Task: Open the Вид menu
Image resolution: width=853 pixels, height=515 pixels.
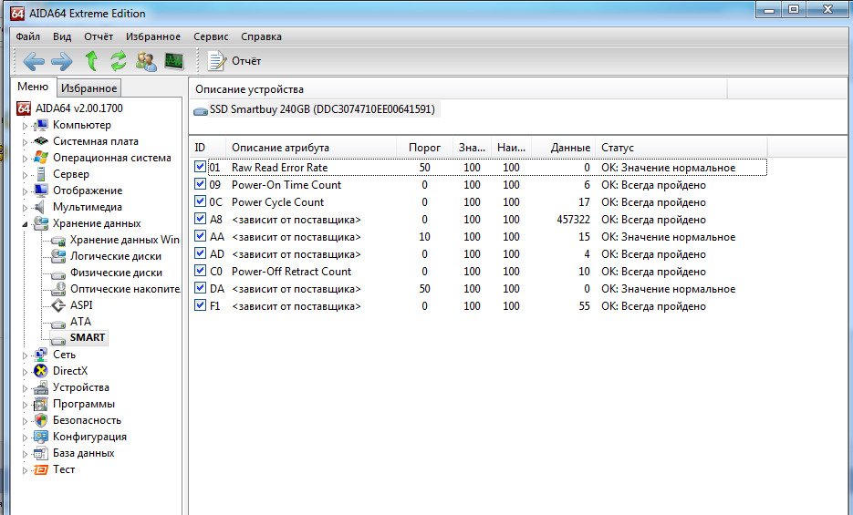Action: point(62,37)
